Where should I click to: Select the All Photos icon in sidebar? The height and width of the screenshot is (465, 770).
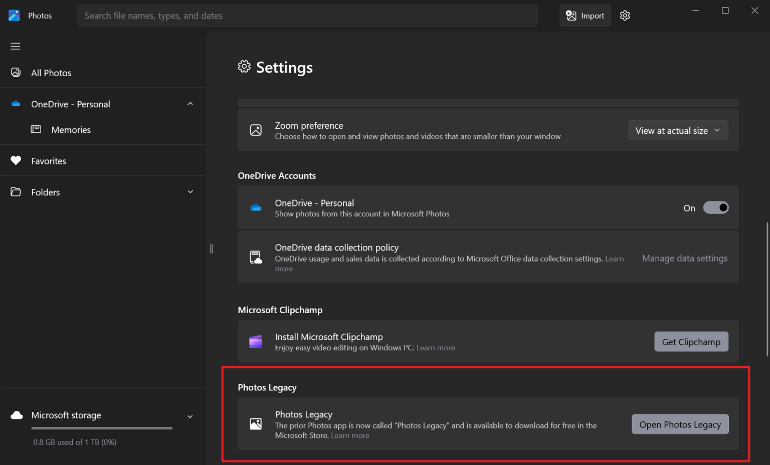click(x=16, y=73)
